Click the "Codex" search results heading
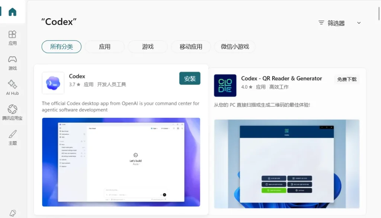 59,22
